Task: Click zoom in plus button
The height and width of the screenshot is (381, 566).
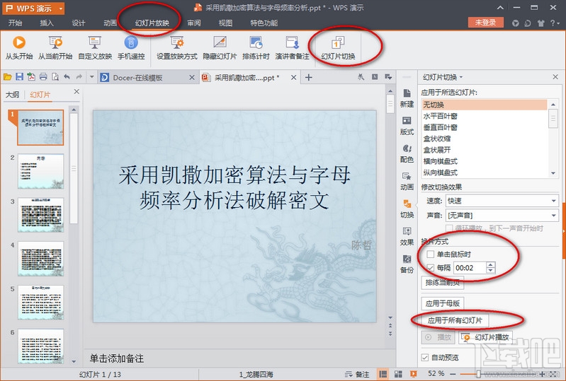Action: click(543, 374)
